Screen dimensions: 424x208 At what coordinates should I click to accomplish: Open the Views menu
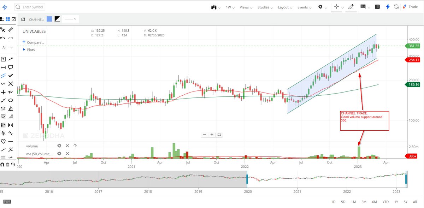click(x=246, y=7)
